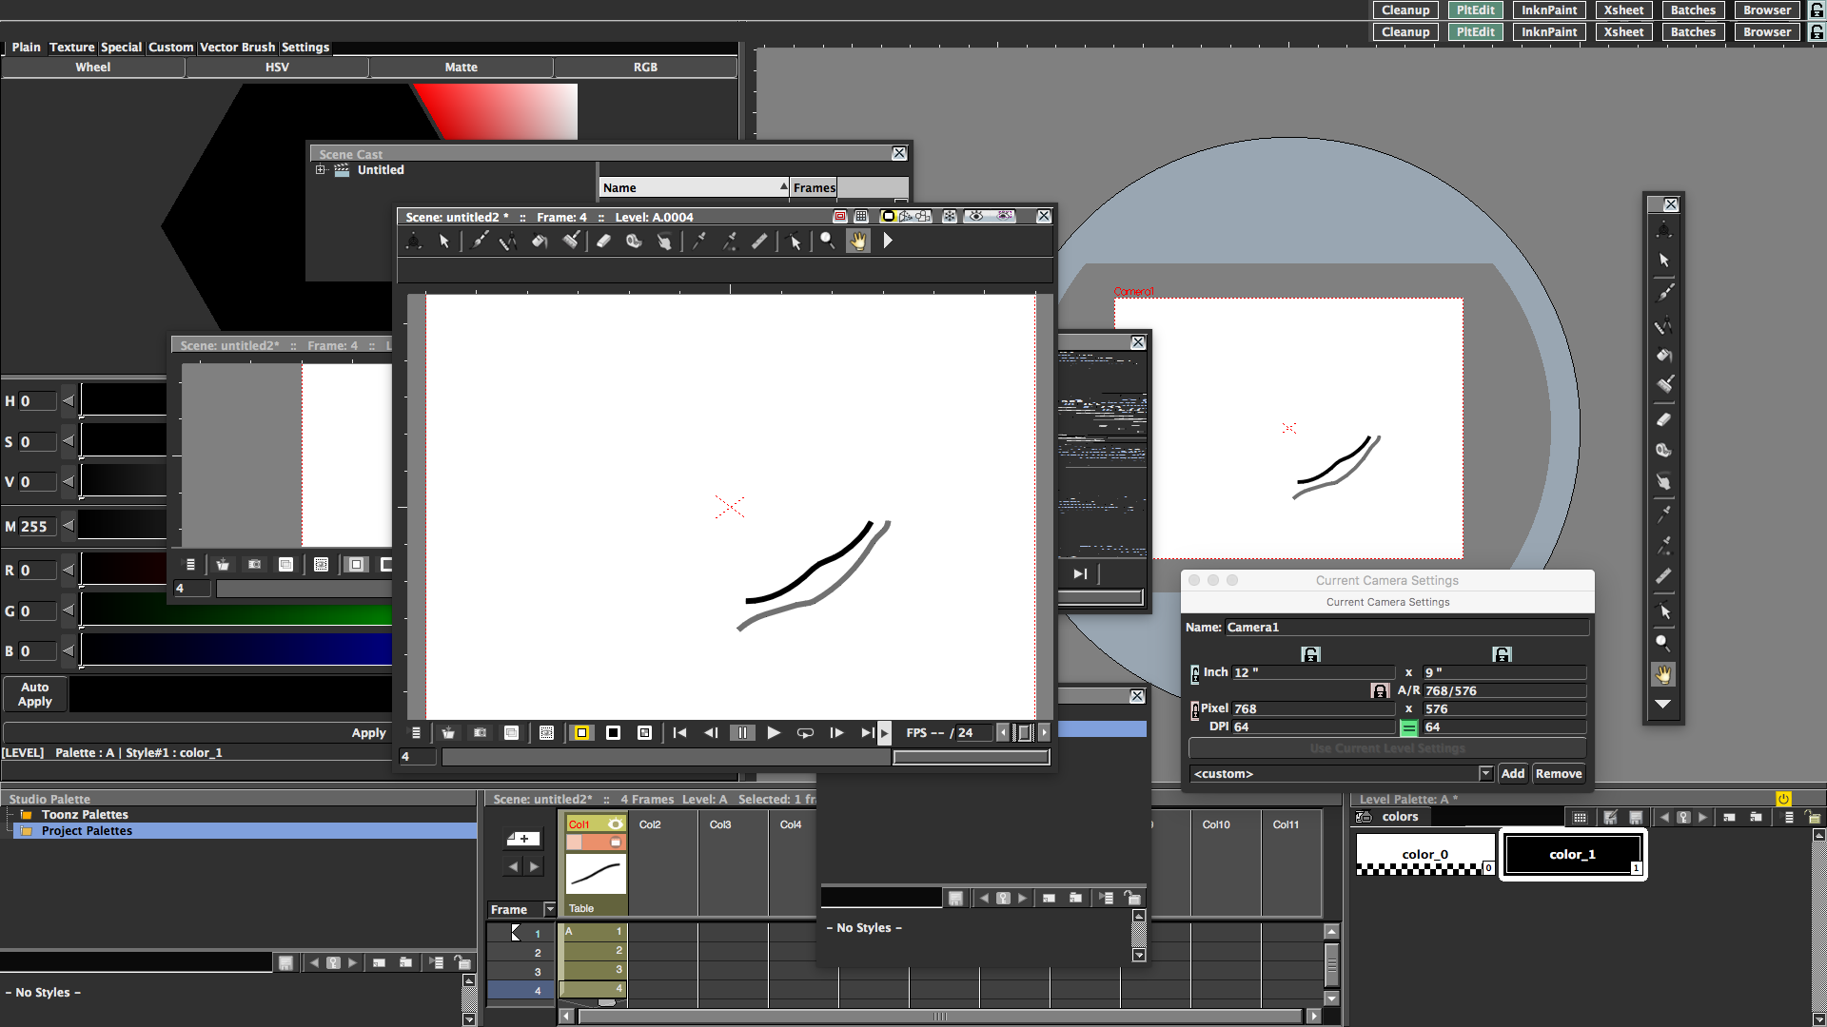Click the Hand tool in right vertical toolbar
The height and width of the screenshot is (1027, 1827).
[1662, 674]
